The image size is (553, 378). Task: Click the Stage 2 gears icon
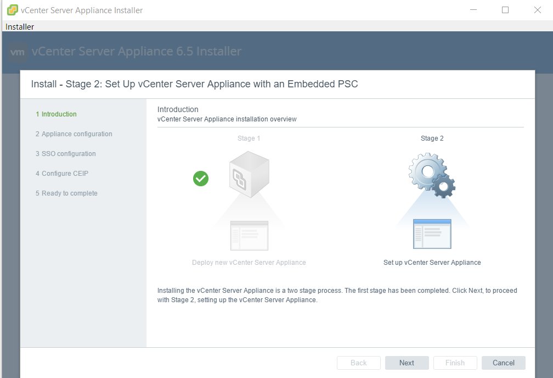pyautogui.click(x=432, y=175)
